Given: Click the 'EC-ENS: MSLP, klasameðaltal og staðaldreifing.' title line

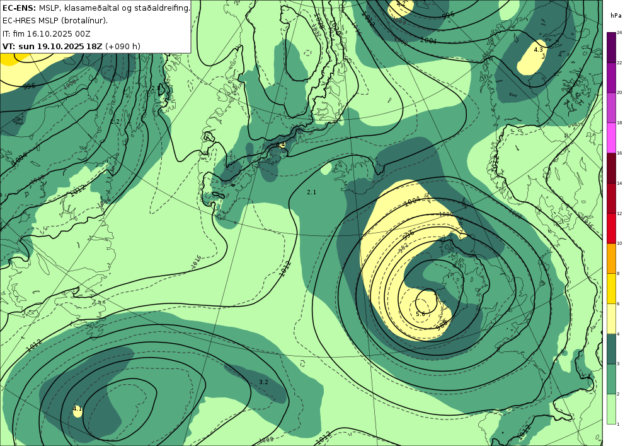Looking at the screenshot, I should 96,8.
